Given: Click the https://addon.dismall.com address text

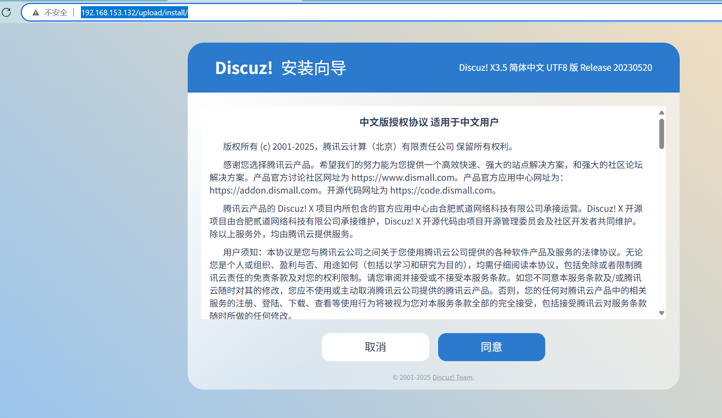Looking at the screenshot, I should (264, 191).
